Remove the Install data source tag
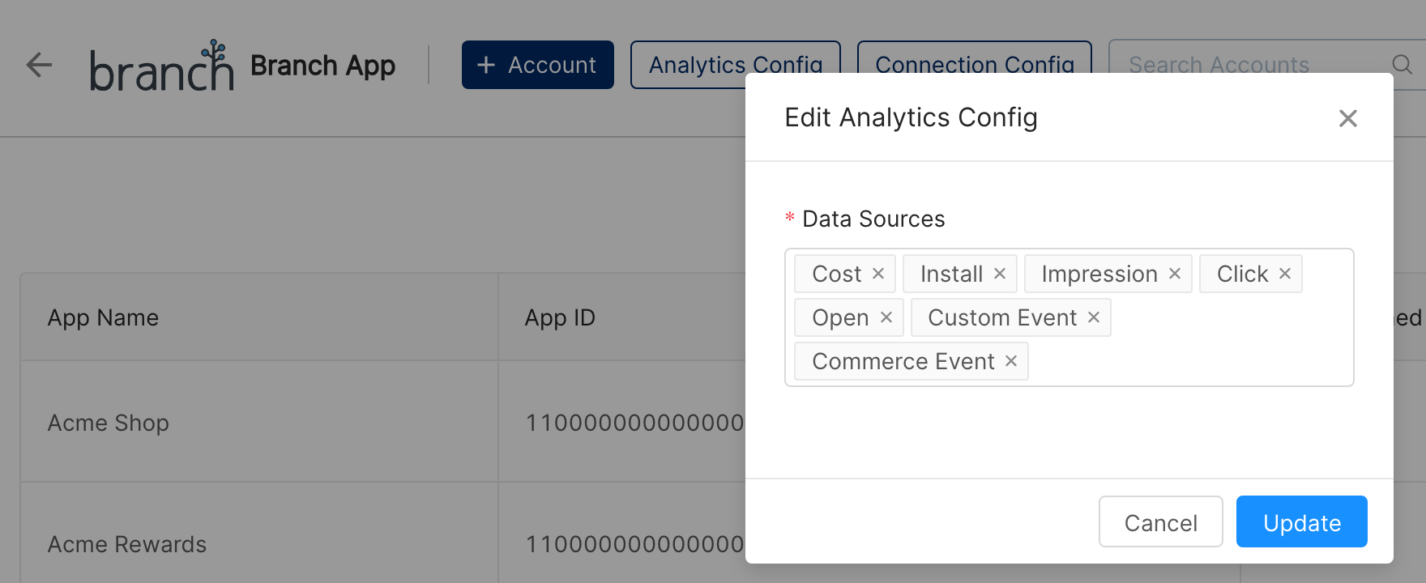 coord(1000,274)
